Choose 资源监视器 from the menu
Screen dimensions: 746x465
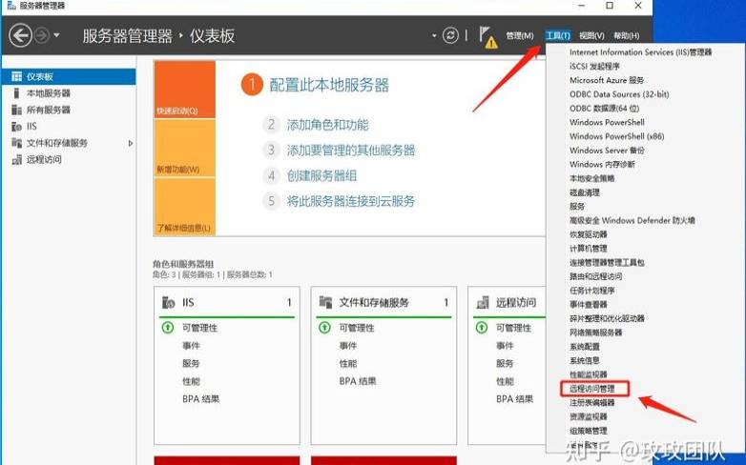[588, 416]
